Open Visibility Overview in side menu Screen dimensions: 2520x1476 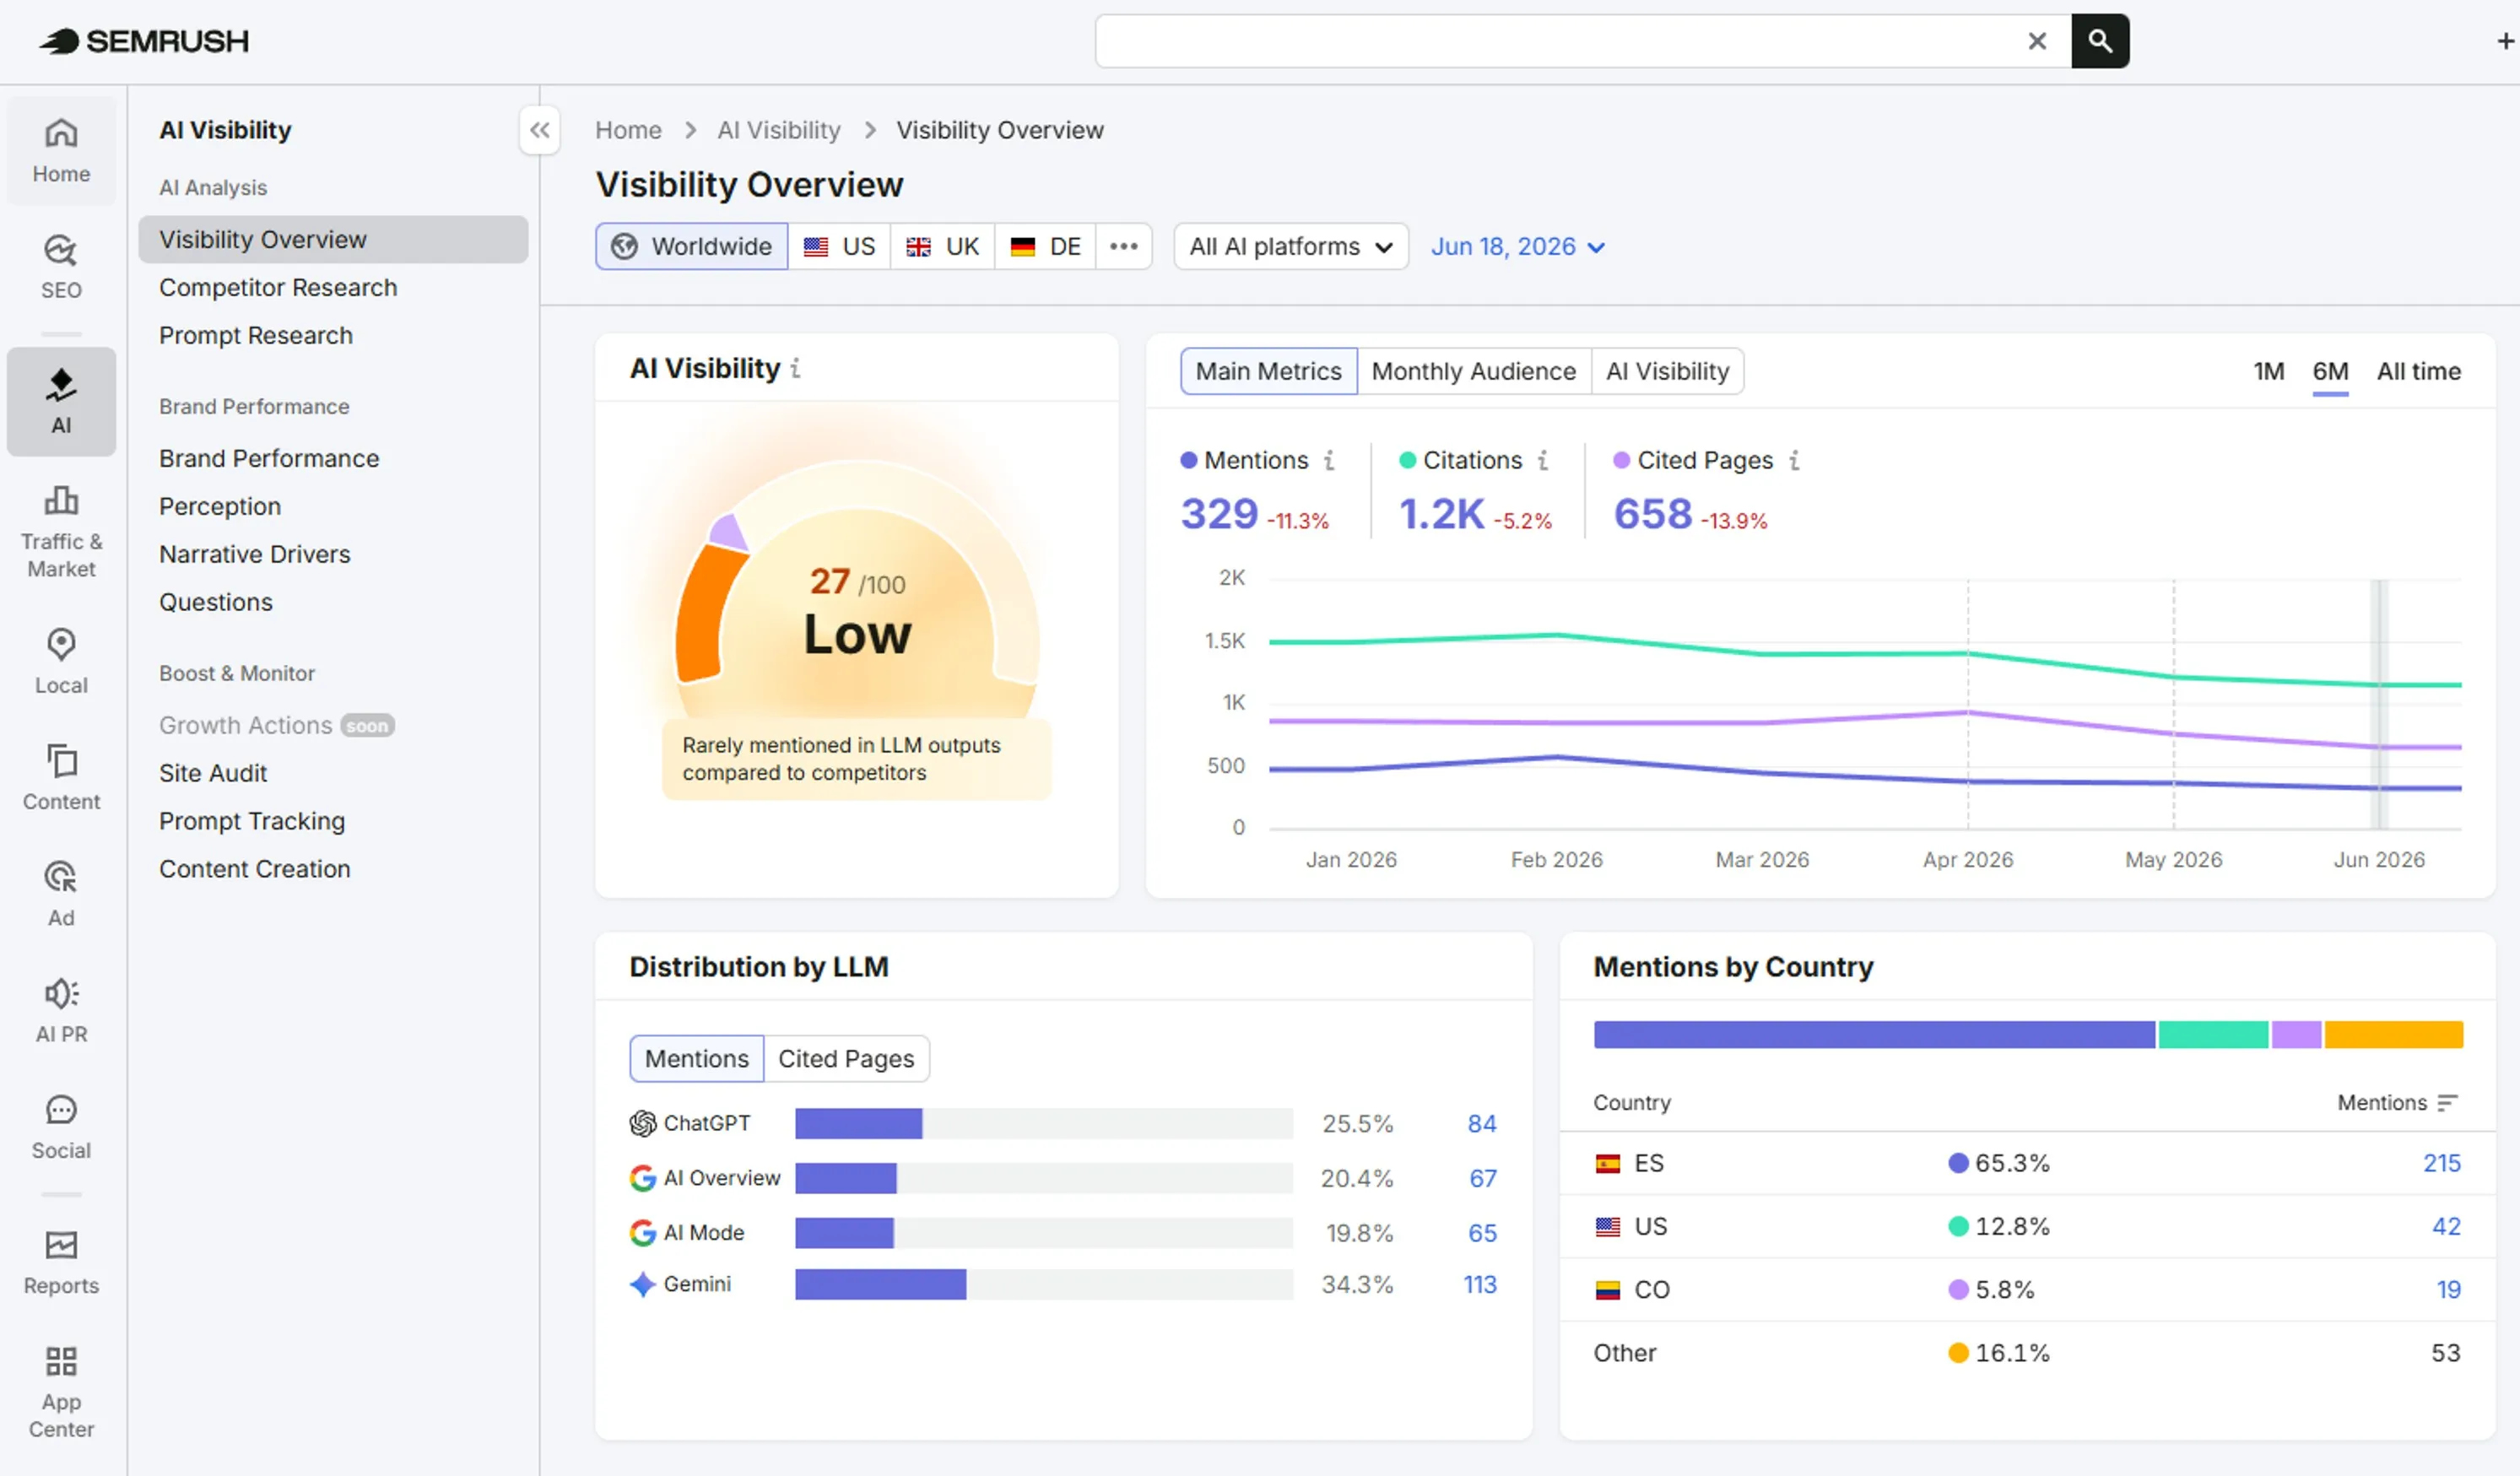tap(333, 239)
